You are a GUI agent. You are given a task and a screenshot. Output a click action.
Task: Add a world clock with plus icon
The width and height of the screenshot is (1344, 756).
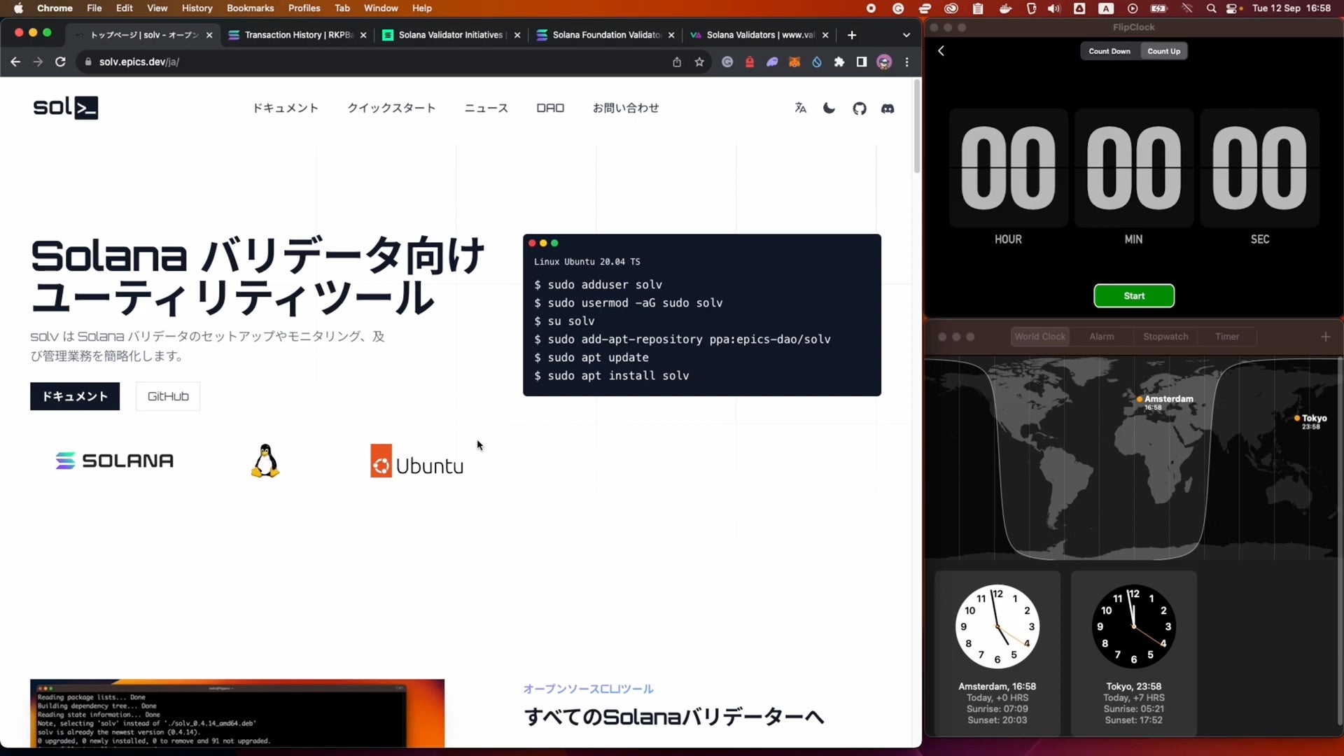point(1325,337)
